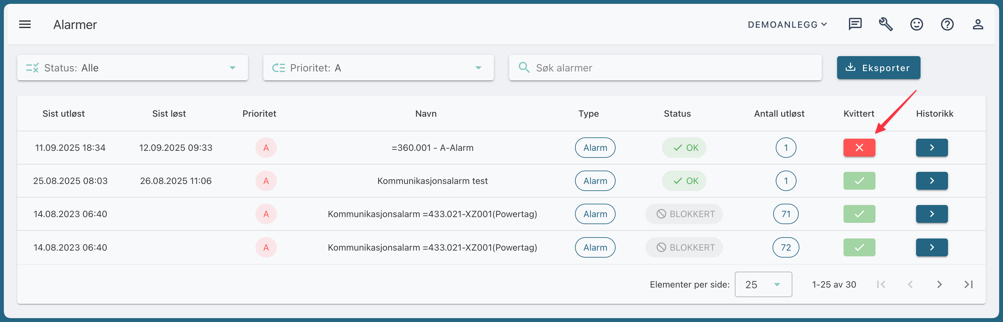Open history for alarm with count 72
The width and height of the screenshot is (1003, 322).
[x=932, y=247]
